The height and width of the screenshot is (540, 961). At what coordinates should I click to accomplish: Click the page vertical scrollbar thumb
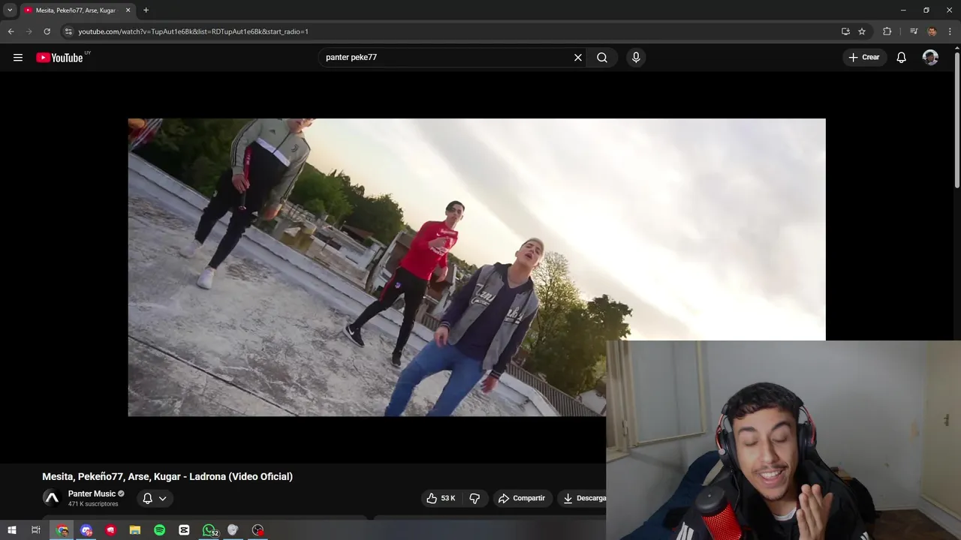956,120
